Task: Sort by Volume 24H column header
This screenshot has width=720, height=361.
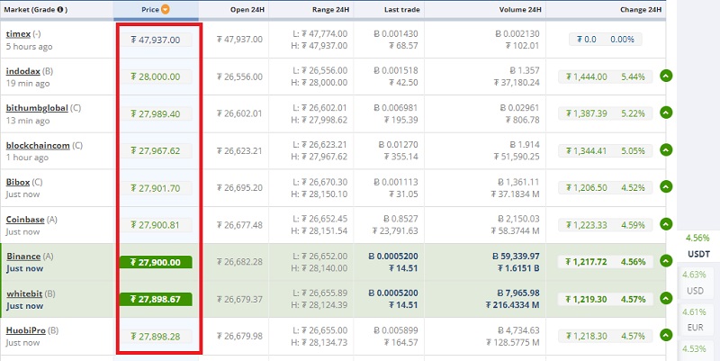Action: pos(520,10)
